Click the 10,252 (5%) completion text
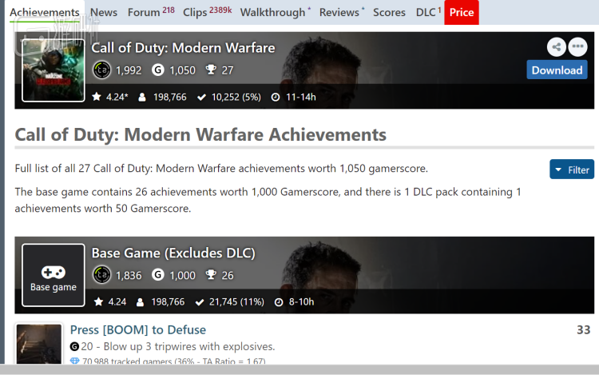The width and height of the screenshot is (599, 375). [236, 97]
